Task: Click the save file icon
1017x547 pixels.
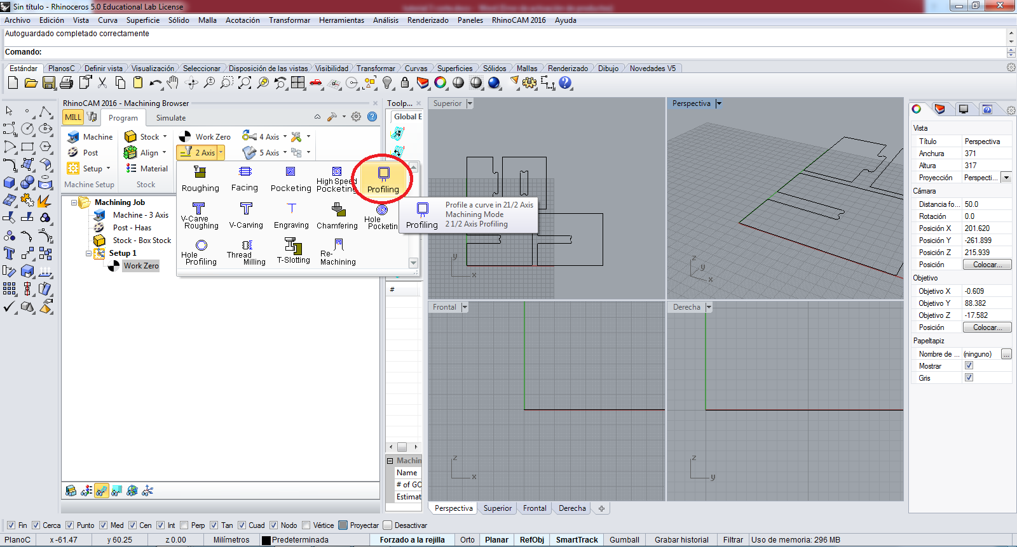Action: click(x=49, y=82)
